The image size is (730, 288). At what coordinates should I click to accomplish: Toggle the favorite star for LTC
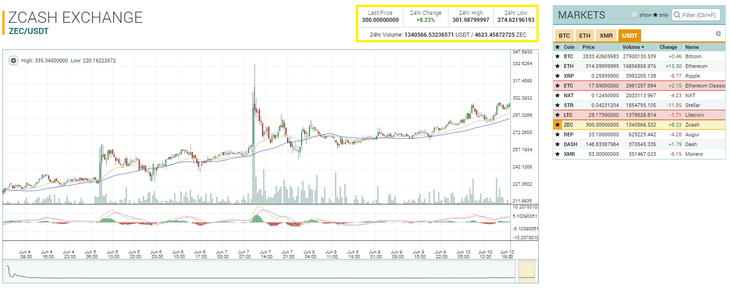click(x=557, y=115)
